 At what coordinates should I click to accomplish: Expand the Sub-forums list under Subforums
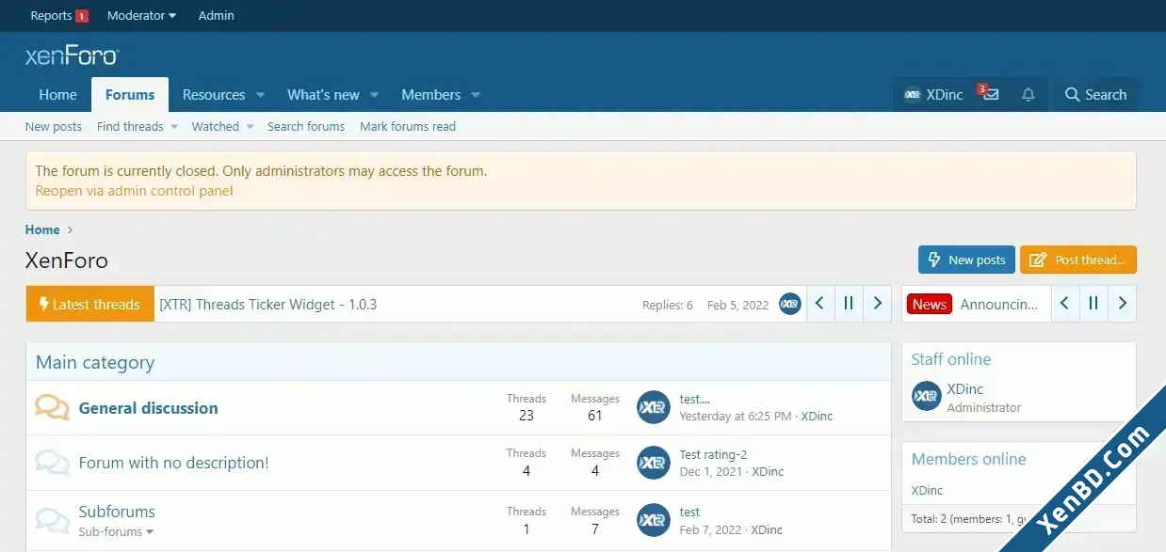[116, 531]
